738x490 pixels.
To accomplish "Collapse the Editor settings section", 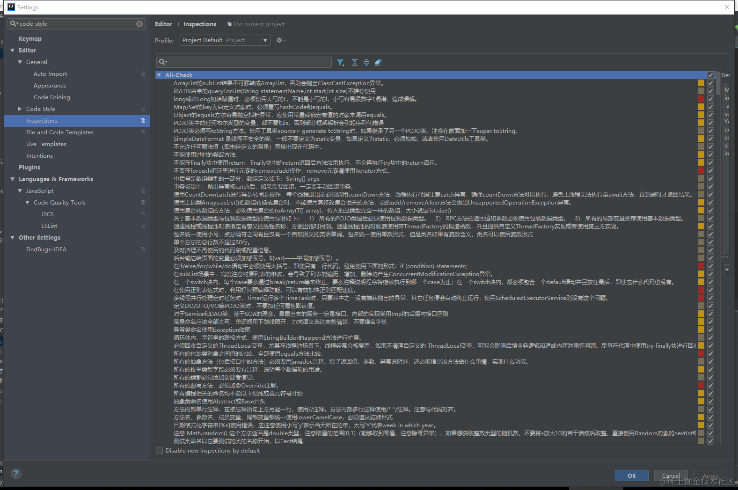I will 13,51.
